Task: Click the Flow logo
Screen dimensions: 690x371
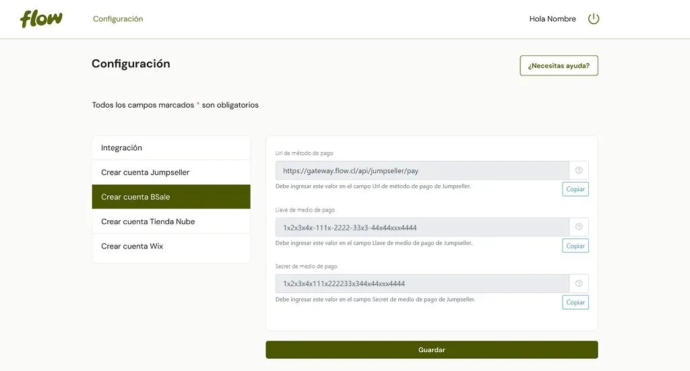Action: coord(41,19)
